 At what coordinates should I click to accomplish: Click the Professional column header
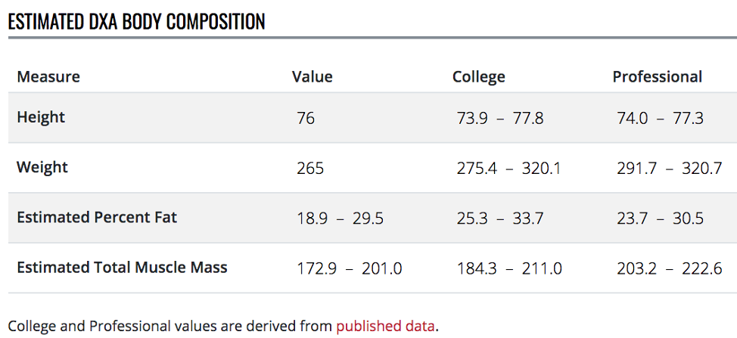point(657,76)
